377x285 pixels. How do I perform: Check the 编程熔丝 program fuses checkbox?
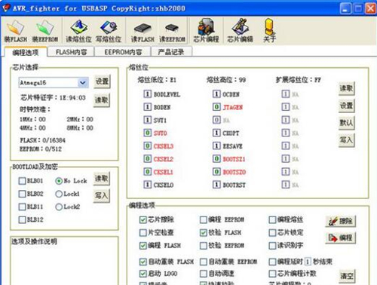point(272,219)
